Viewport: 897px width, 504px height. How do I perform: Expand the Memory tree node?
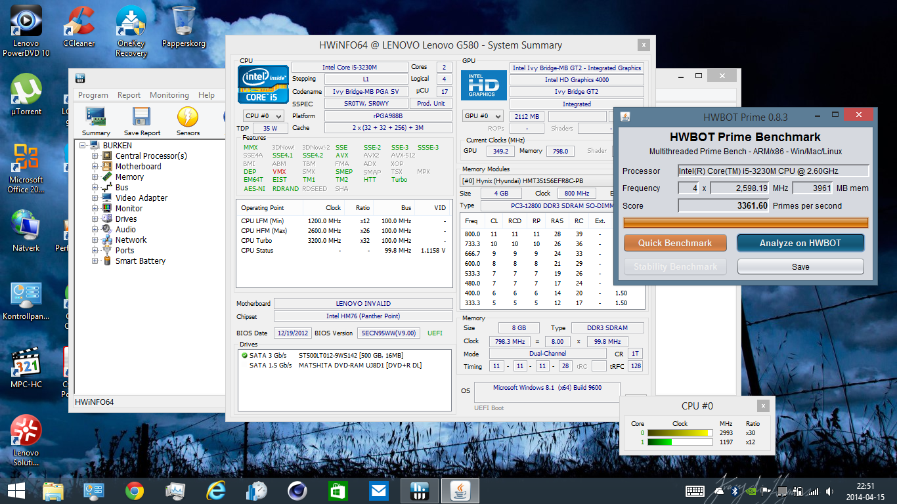[95, 177]
